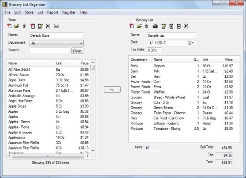This screenshot has height=178, width=246.
Task: Click the arrow button to add item to list
Action: pos(112,89)
